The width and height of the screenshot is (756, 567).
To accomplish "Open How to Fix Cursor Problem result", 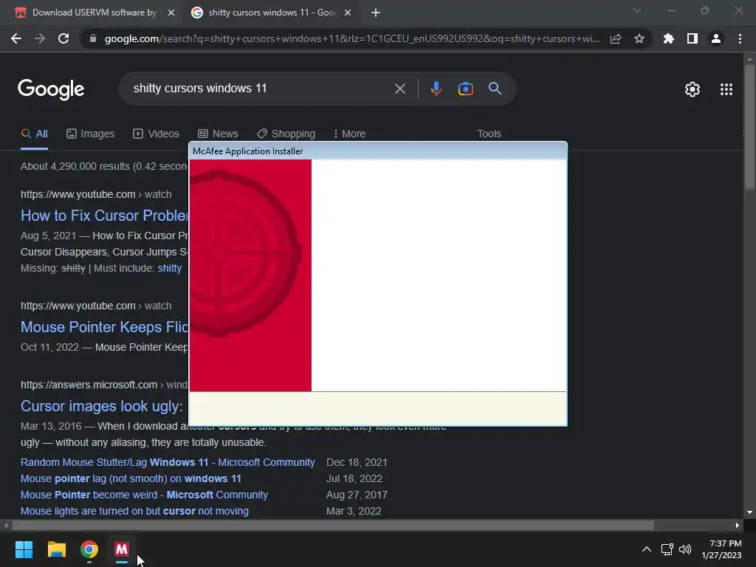I will coord(104,216).
